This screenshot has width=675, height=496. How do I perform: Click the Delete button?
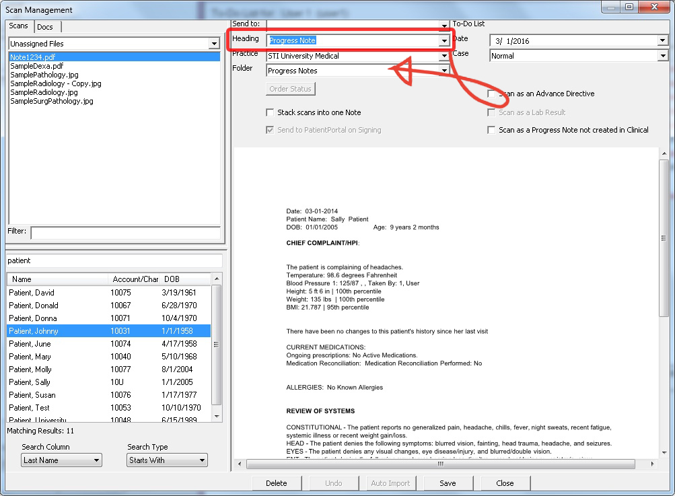pos(276,483)
